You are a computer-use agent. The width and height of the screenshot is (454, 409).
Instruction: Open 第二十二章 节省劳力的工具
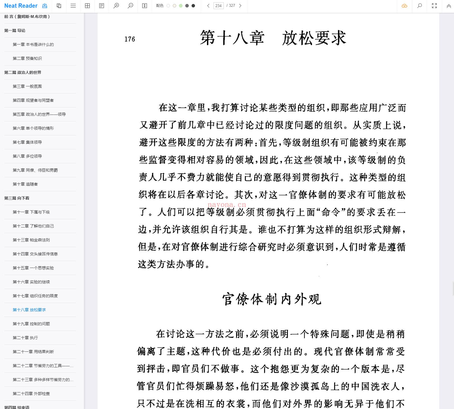[x=43, y=366]
